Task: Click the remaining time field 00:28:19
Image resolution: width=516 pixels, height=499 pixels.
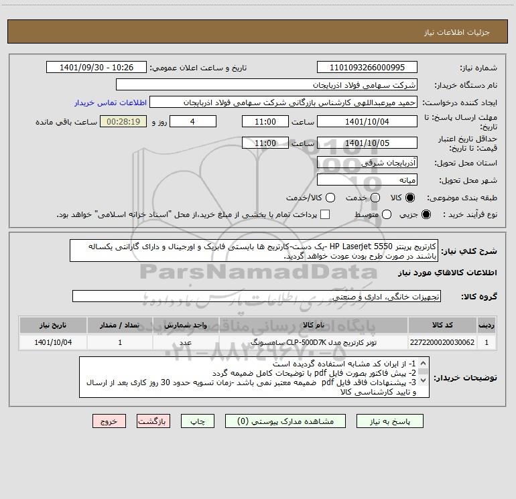Action: (x=123, y=122)
